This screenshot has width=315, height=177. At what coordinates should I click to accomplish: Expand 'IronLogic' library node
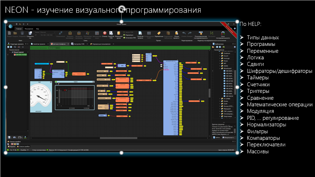pos(220,58)
